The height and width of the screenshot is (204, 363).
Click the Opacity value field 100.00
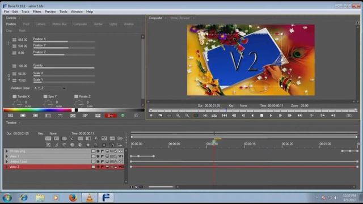coord(23,66)
